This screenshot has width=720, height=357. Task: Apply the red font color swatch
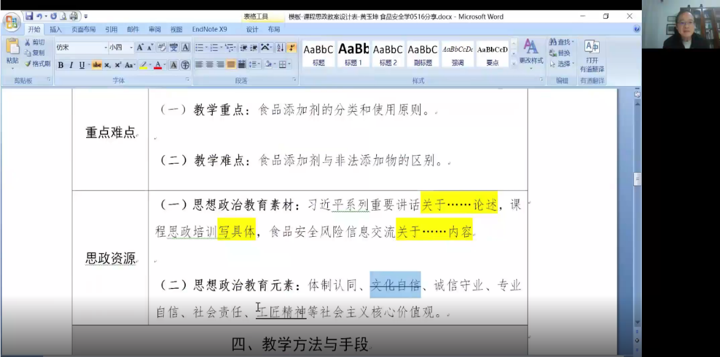157,65
